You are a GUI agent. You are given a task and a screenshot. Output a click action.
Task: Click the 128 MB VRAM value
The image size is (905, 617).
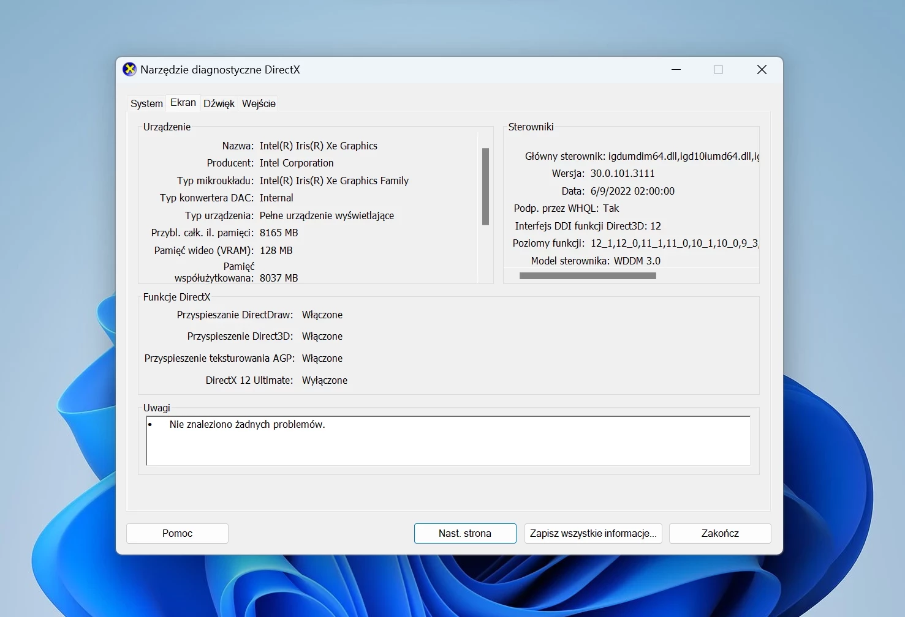click(276, 250)
